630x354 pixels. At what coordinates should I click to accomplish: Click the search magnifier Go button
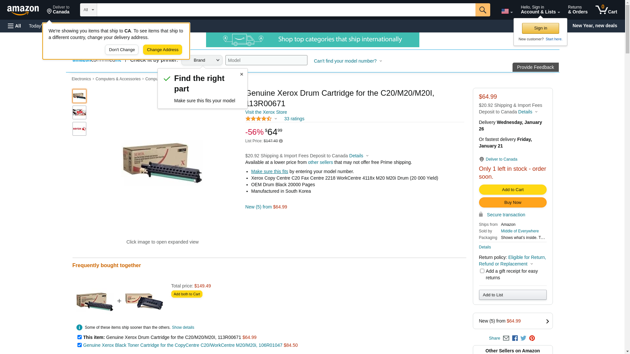(482, 10)
